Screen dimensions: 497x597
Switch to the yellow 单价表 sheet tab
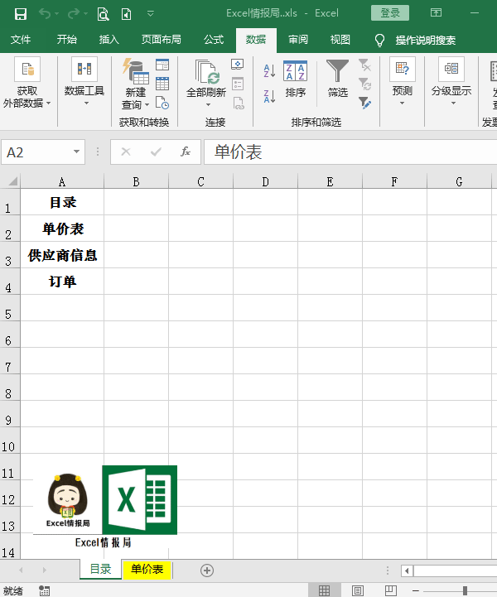tap(147, 569)
